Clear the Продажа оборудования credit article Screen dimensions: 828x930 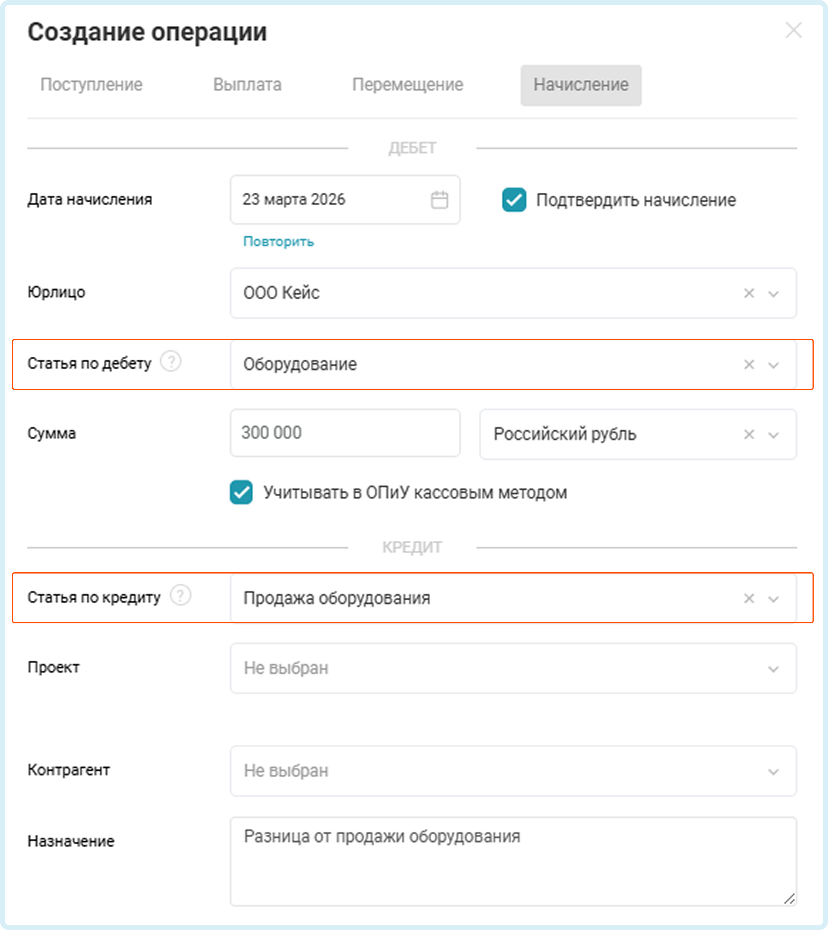click(x=749, y=598)
